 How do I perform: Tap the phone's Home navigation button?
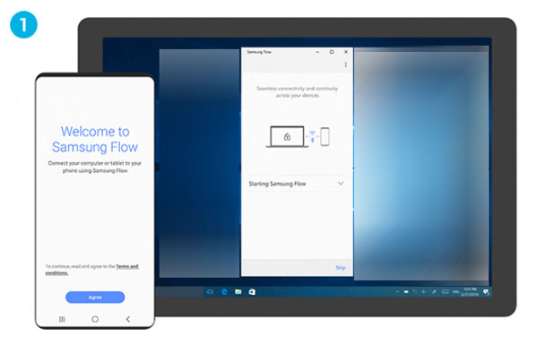click(x=95, y=319)
